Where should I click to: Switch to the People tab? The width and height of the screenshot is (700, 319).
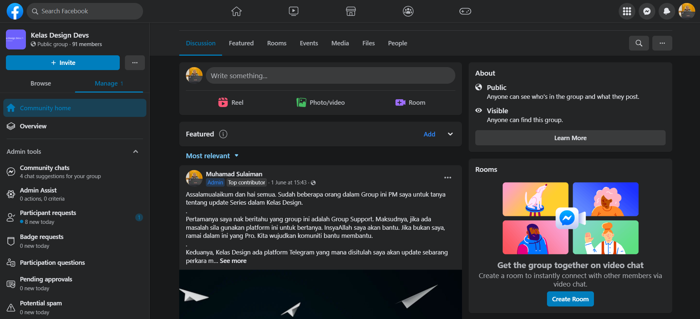click(398, 43)
